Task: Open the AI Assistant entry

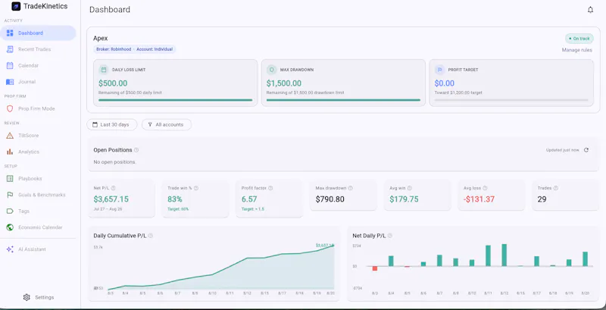Action: pos(39,249)
